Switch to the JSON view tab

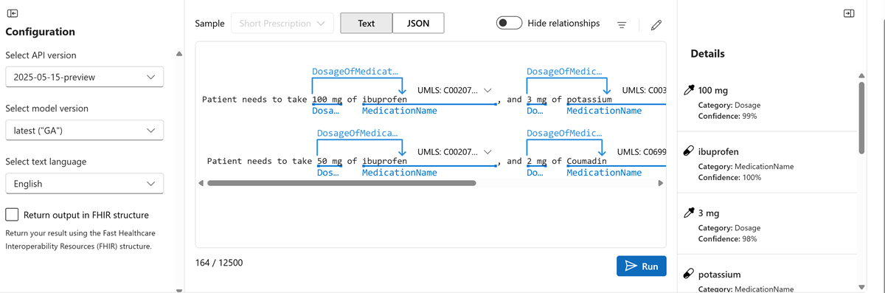pyautogui.click(x=418, y=23)
